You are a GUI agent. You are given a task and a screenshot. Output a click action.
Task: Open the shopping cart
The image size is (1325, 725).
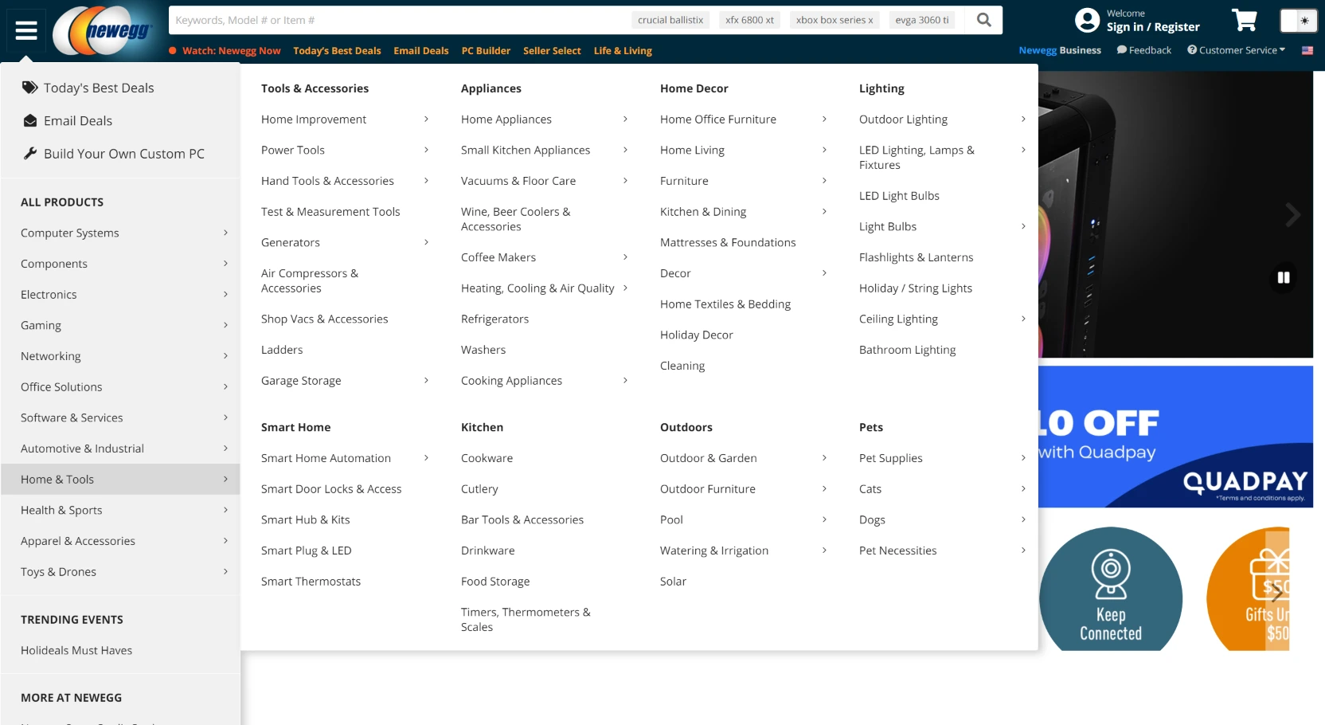pos(1244,21)
